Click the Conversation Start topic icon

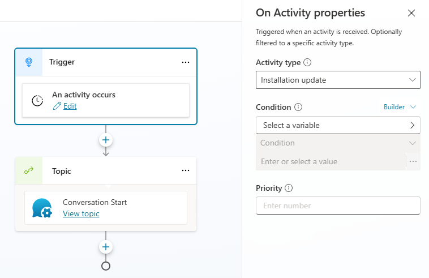tap(42, 208)
